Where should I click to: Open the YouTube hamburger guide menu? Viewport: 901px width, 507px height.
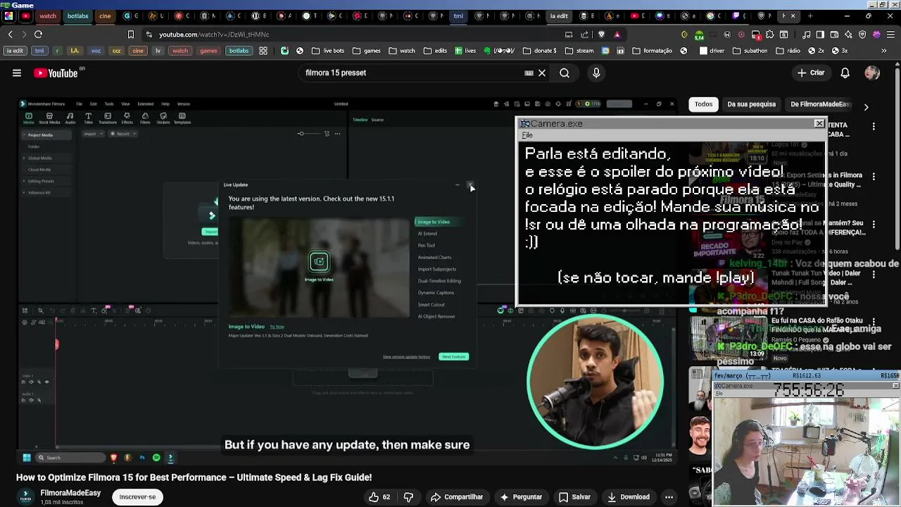coord(16,73)
